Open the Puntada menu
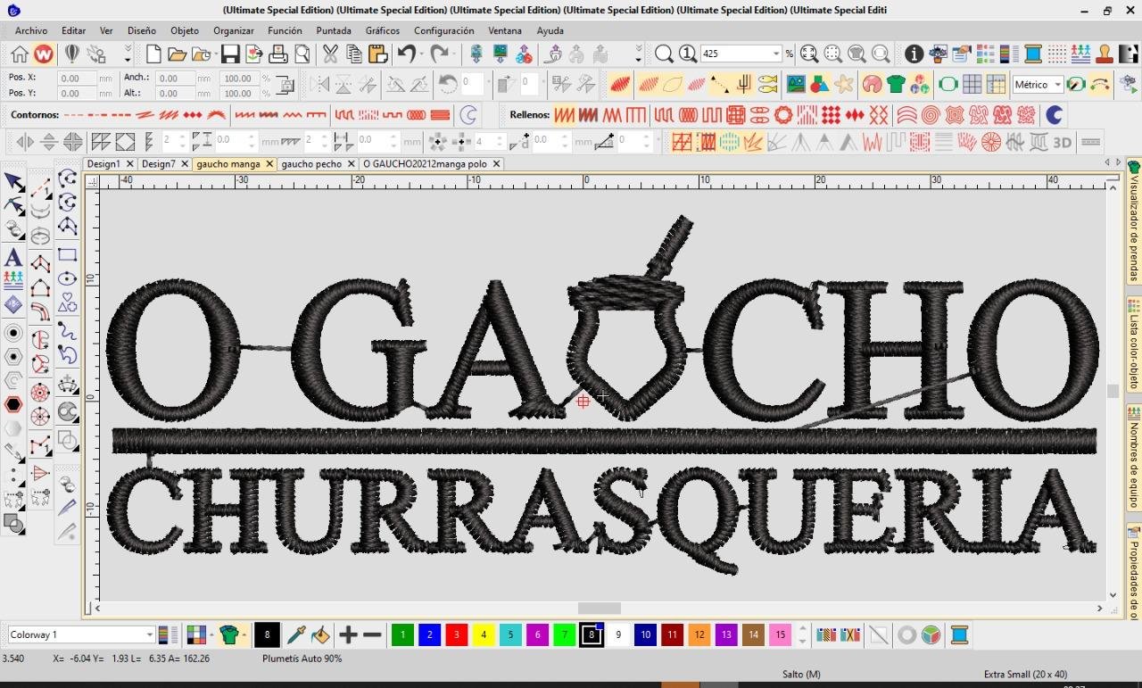This screenshot has width=1142, height=688. 334,30
